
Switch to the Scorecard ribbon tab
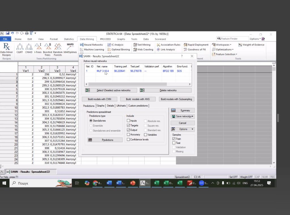coord(160,39)
